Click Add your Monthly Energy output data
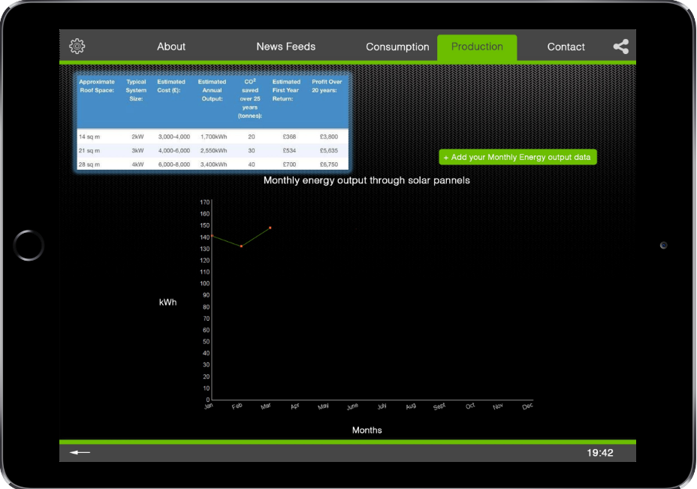Screen dimensions: 697x489 coord(517,157)
